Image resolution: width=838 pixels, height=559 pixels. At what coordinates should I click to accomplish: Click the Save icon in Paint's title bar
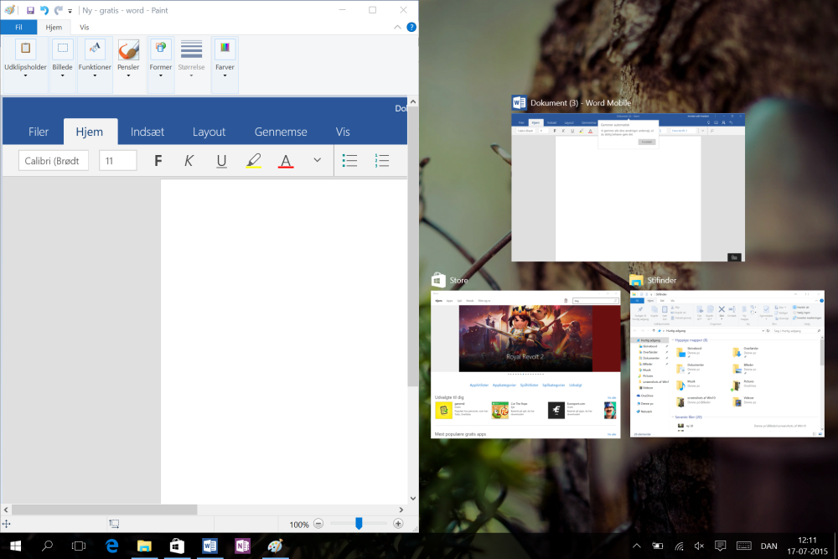coord(30,10)
